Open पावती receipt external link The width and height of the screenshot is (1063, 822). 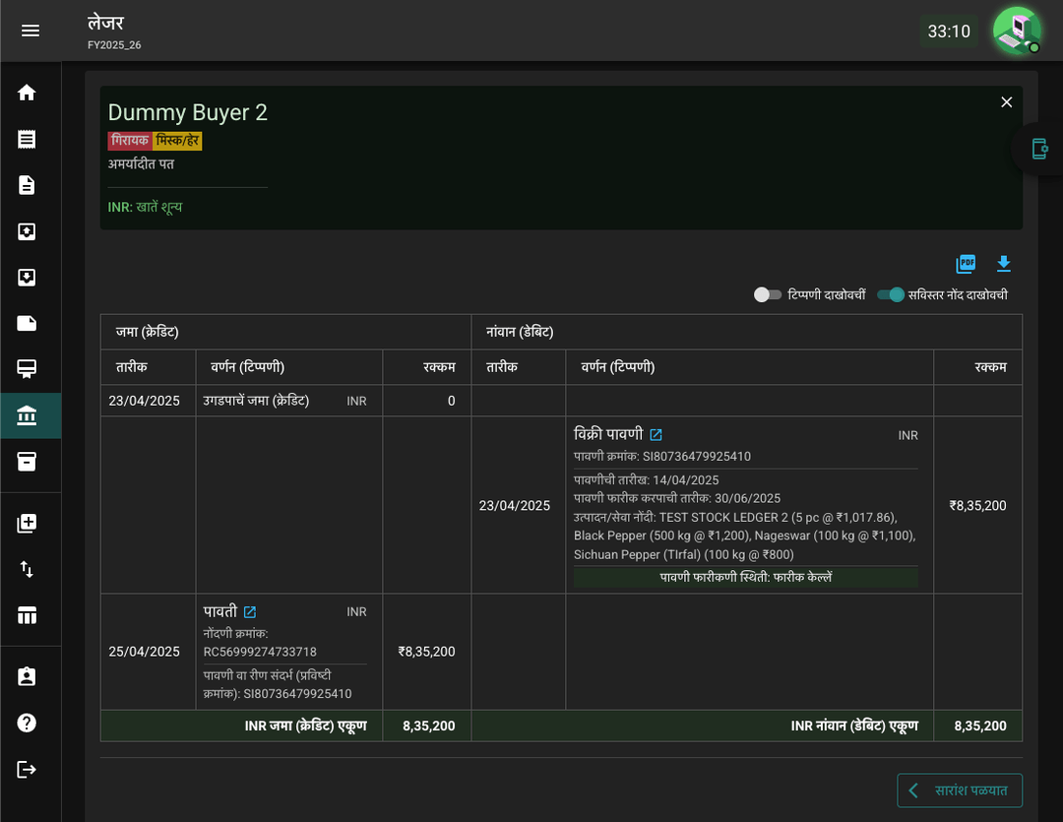pyautogui.click(x=249, y=611)
